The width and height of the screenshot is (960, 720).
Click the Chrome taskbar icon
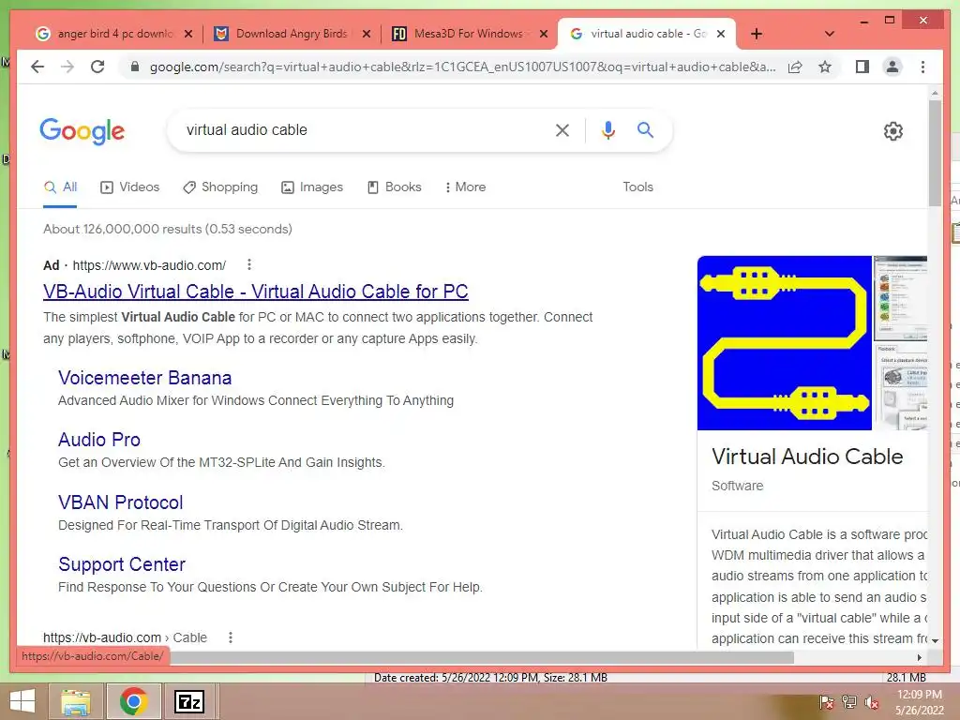coord(133,701)
